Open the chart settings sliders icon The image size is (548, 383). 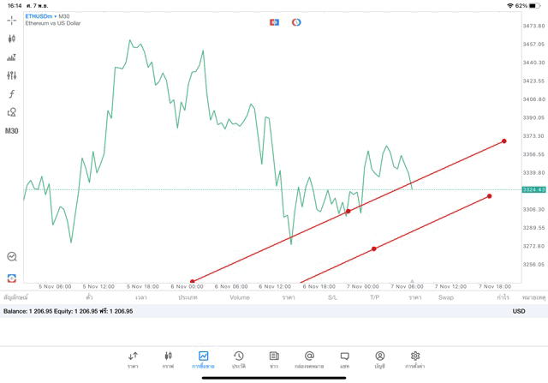(12, 75)
